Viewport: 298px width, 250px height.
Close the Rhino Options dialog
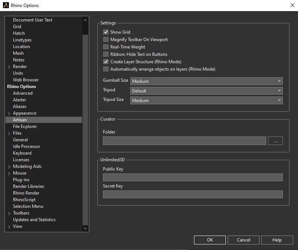tap(292, 5)
